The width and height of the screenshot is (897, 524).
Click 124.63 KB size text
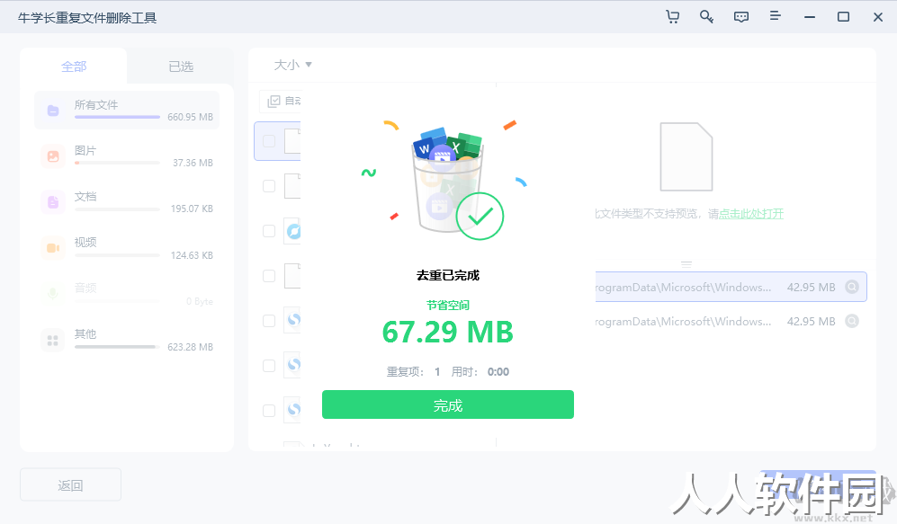tap(192, 255)
